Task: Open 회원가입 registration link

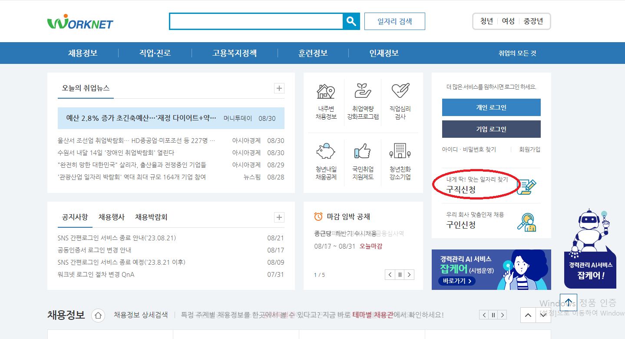Action: pyautogui.click(x=529, y=149)
